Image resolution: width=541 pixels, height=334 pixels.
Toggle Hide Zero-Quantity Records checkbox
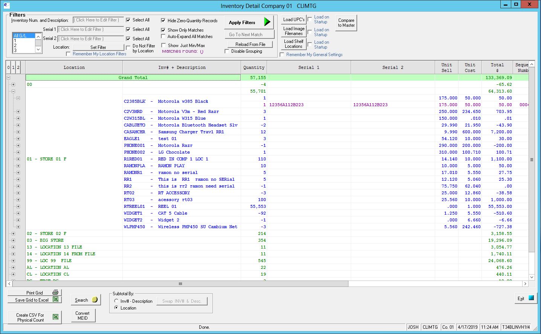(x=163, y=21)
